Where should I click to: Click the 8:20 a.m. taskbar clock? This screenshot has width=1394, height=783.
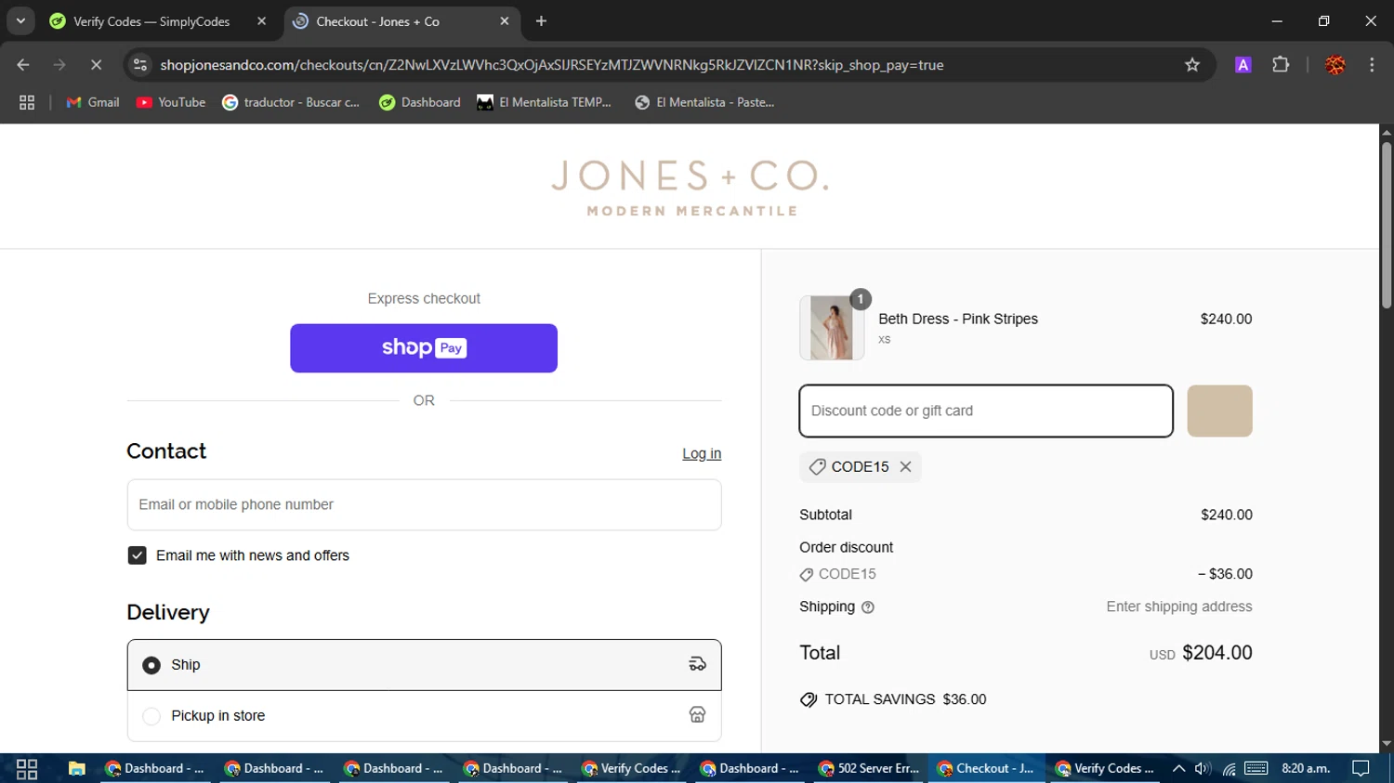1306,768
